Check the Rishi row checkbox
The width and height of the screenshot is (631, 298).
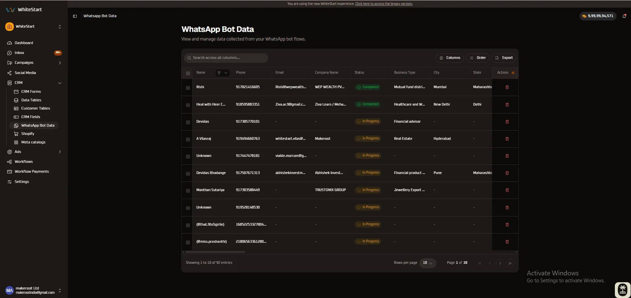pyautogui.click(x=188, y=88)
